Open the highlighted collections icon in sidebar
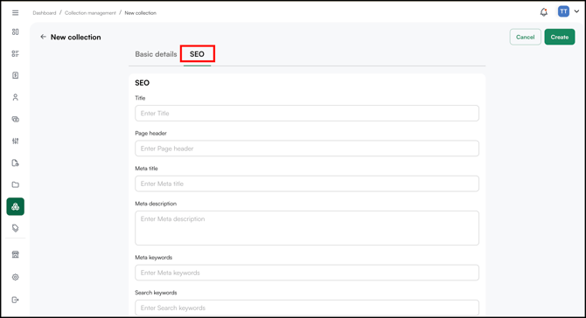 click(16, 206)
